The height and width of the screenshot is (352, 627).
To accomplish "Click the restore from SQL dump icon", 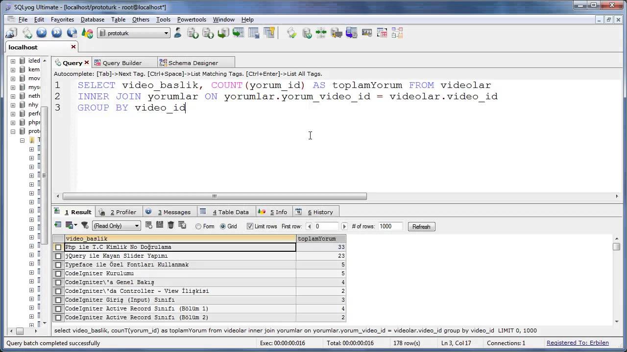I will click(223, 33).
